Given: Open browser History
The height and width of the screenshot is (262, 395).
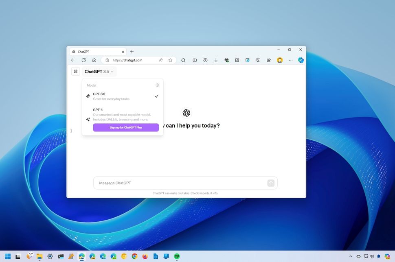Looking at the screenshot, I should point(205,60).
